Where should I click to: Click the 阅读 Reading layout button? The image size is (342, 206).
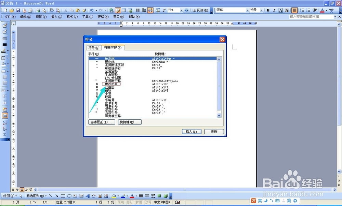coord(200,10)
